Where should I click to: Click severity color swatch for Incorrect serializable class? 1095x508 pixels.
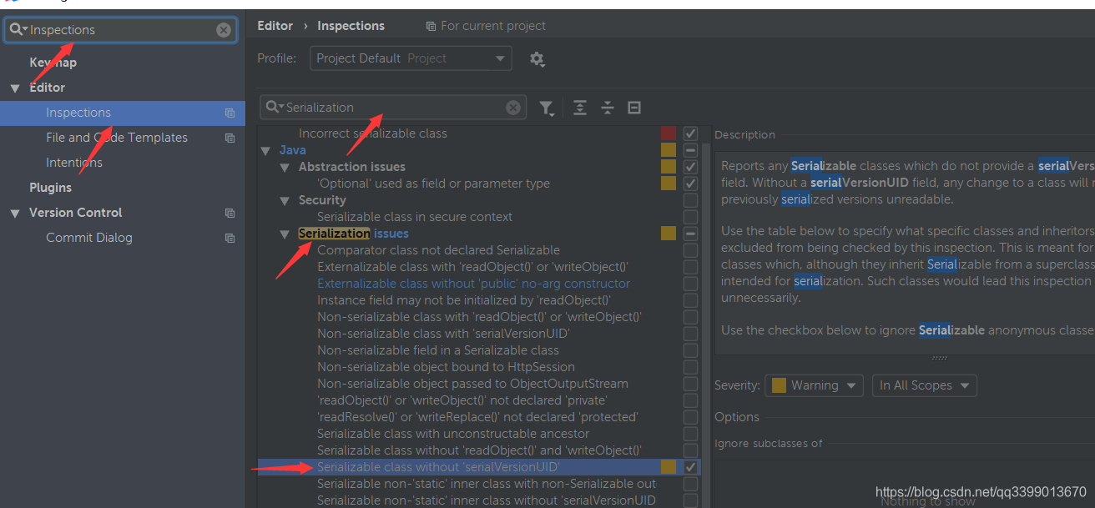tap(669, 133)
